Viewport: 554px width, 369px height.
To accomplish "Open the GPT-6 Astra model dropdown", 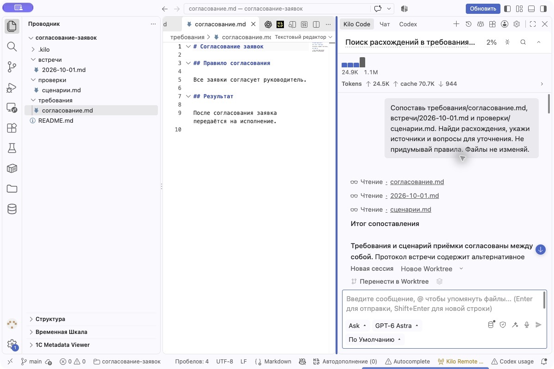I will tap(397, 326).
